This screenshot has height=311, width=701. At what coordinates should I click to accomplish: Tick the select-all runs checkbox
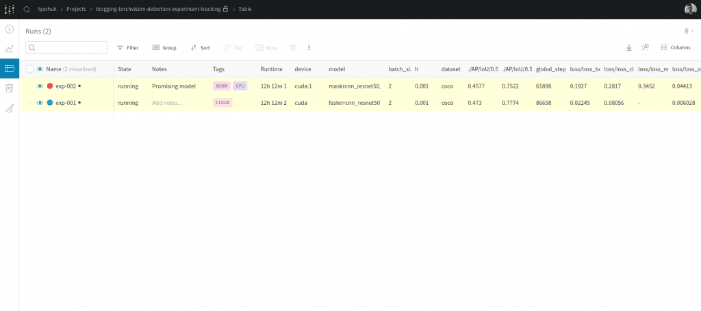(29, 69)
